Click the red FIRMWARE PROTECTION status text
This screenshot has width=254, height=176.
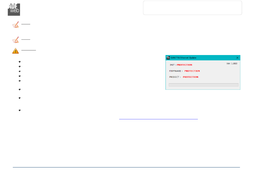click(x=192, y=71)
